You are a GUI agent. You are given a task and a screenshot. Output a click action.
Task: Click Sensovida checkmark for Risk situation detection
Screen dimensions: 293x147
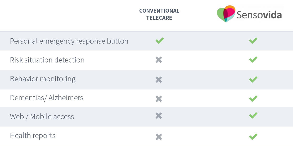point(253,60)
